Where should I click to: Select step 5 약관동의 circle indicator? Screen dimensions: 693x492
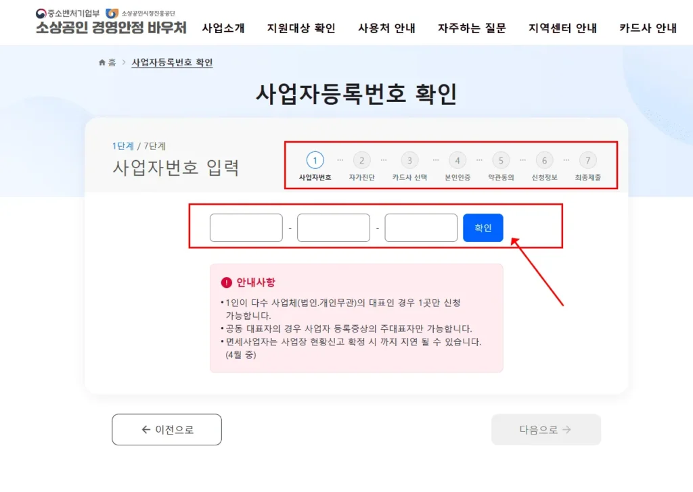501,161
